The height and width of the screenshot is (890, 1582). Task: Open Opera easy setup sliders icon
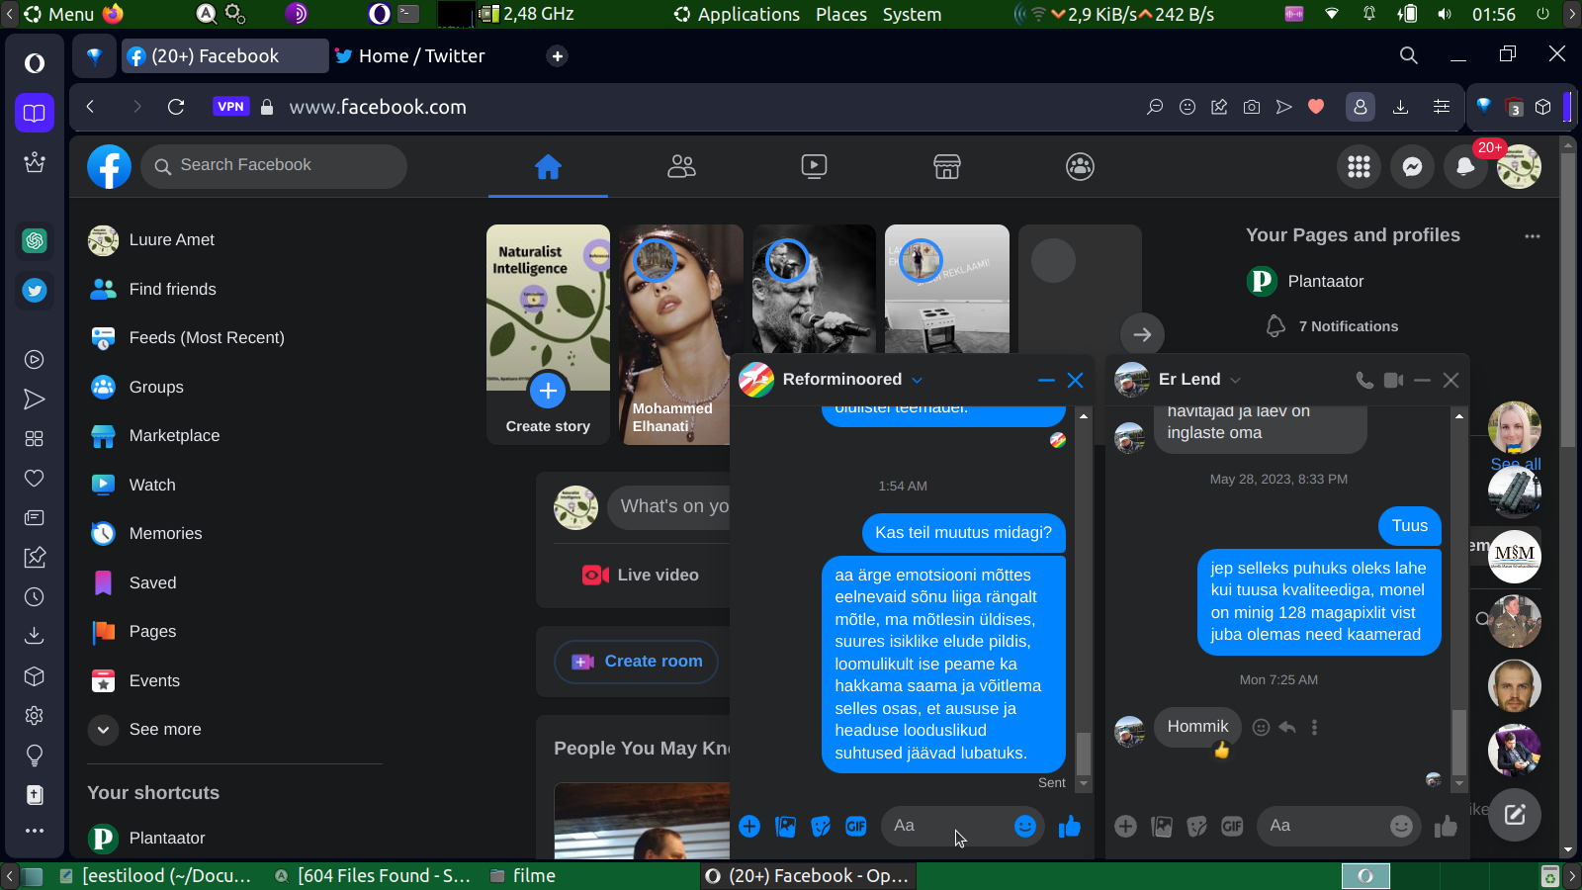click(1442, 107)
